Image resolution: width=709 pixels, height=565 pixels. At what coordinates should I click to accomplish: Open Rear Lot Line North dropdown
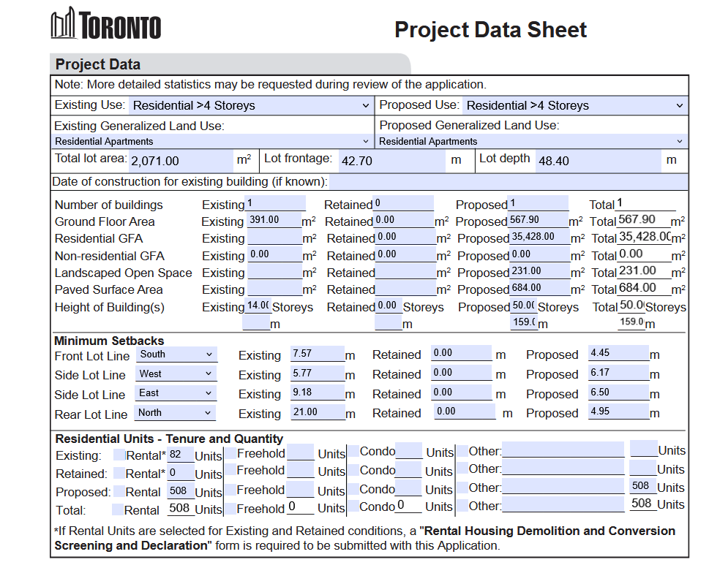pyautogui.click(x=175, y=412)
